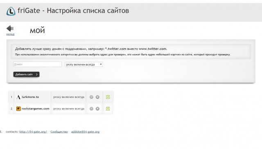Click proxy mode text for rockstargames.com

click(x=69, y=109)
